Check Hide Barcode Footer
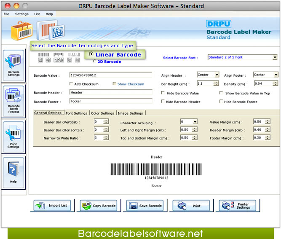 pos(221,102)
